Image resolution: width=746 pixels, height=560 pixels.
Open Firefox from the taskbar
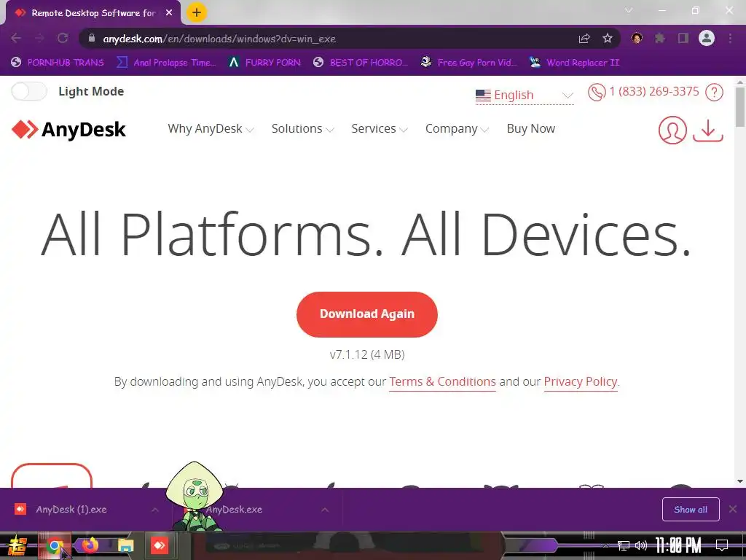pyautogui.click(x=90, y=545)
